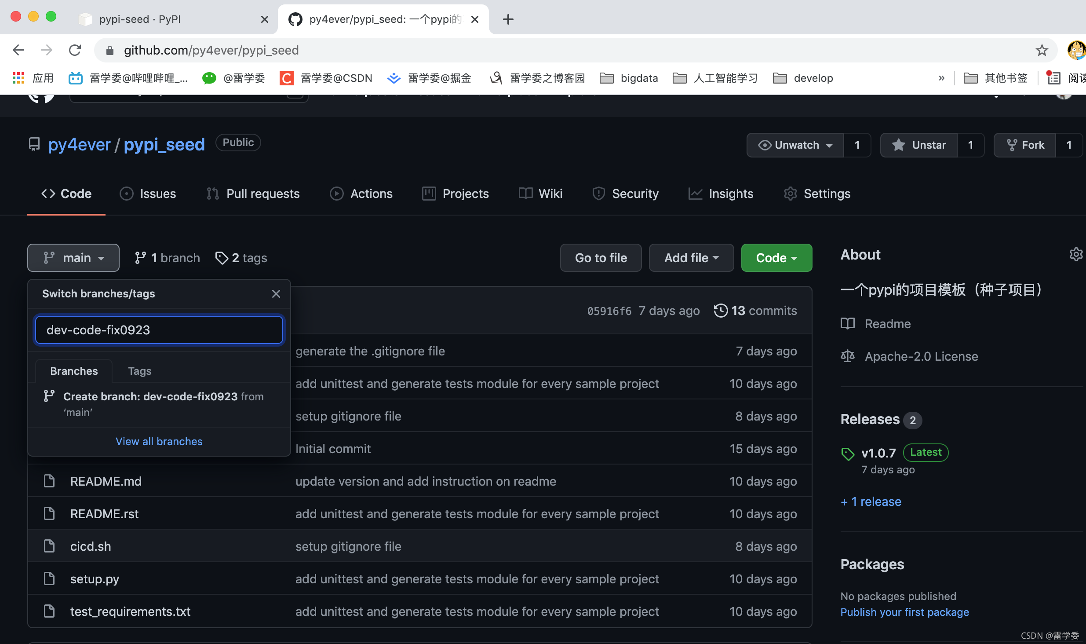Click the branch name input field
The image size is (1086, 644).
click(x=159, y=330)
